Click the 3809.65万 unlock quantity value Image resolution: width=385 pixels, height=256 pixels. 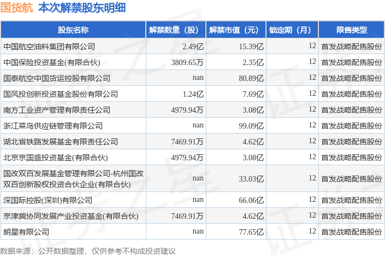(x=187, y=62)
